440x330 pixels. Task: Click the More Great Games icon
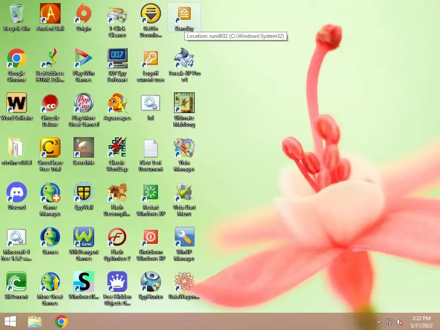50,281
